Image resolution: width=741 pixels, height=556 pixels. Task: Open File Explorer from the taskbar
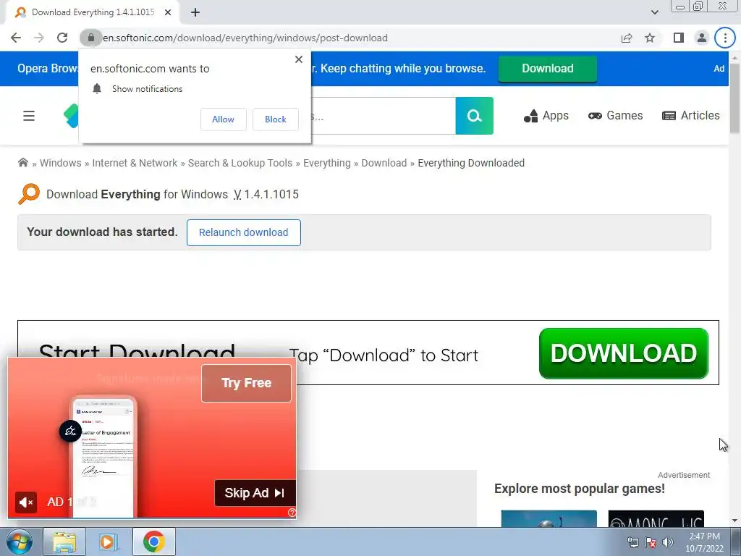(x=64, y=542)
